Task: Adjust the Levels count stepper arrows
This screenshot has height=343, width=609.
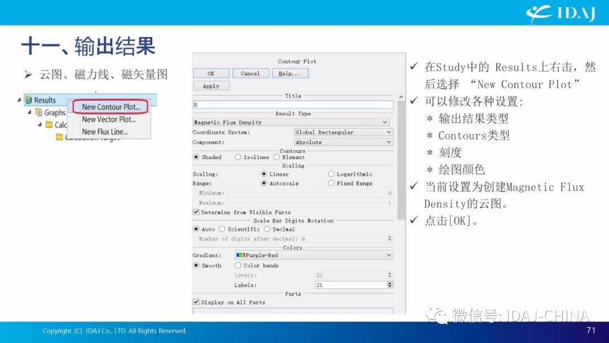Action: [x=390, y=275]
